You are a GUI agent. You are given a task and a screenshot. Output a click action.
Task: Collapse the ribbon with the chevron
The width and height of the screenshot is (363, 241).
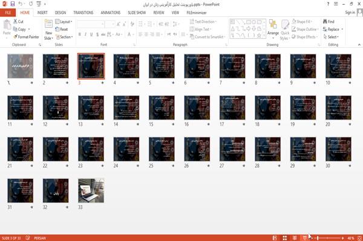pyautogui.click(x=359, y=45)
